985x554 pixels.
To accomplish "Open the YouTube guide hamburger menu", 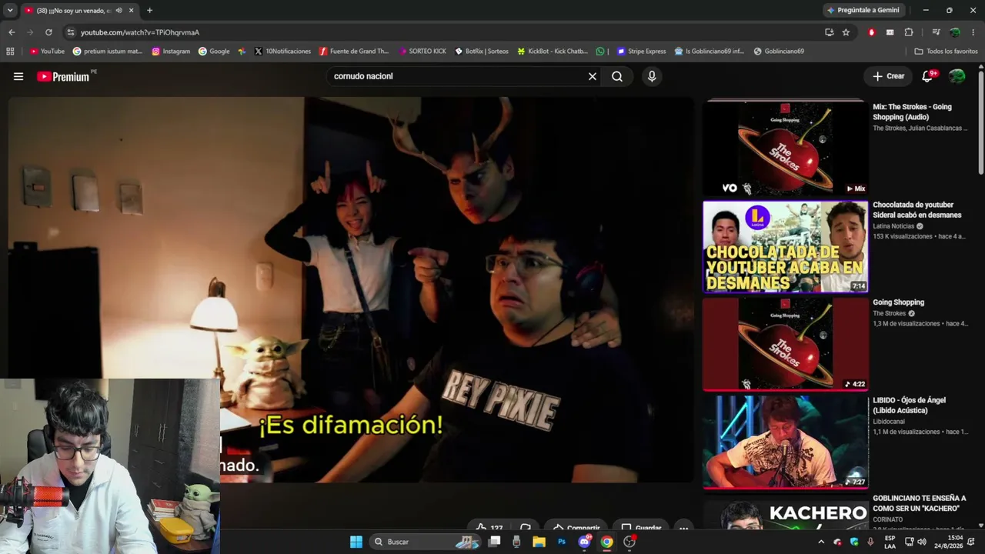I will (x=18, y=76).
